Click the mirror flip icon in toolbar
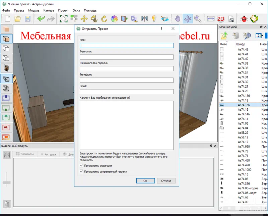 coord(144,19)
